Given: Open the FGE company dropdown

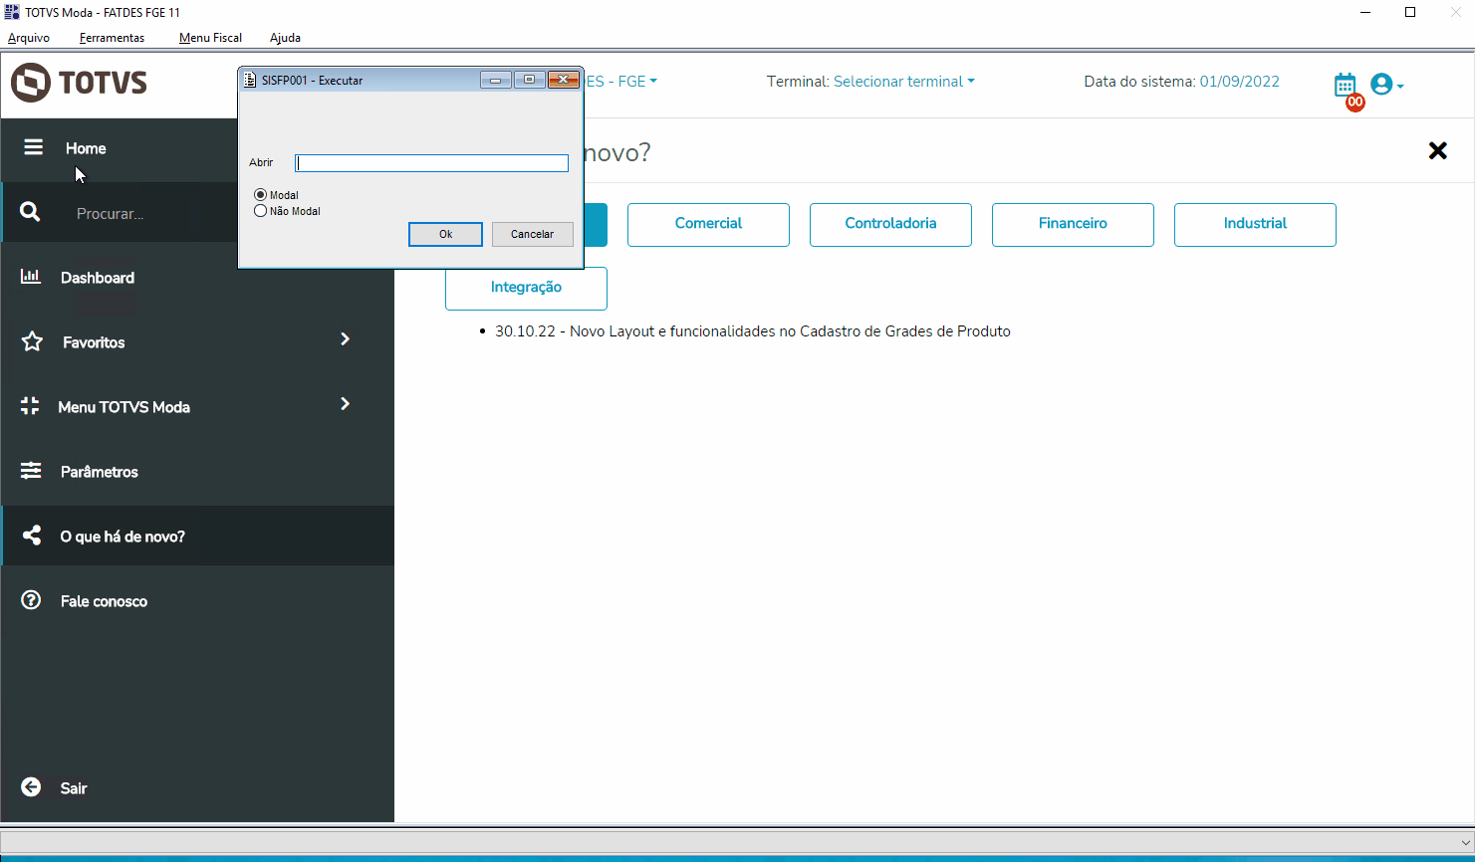Looking at the screenshot, I should (621, 82).
